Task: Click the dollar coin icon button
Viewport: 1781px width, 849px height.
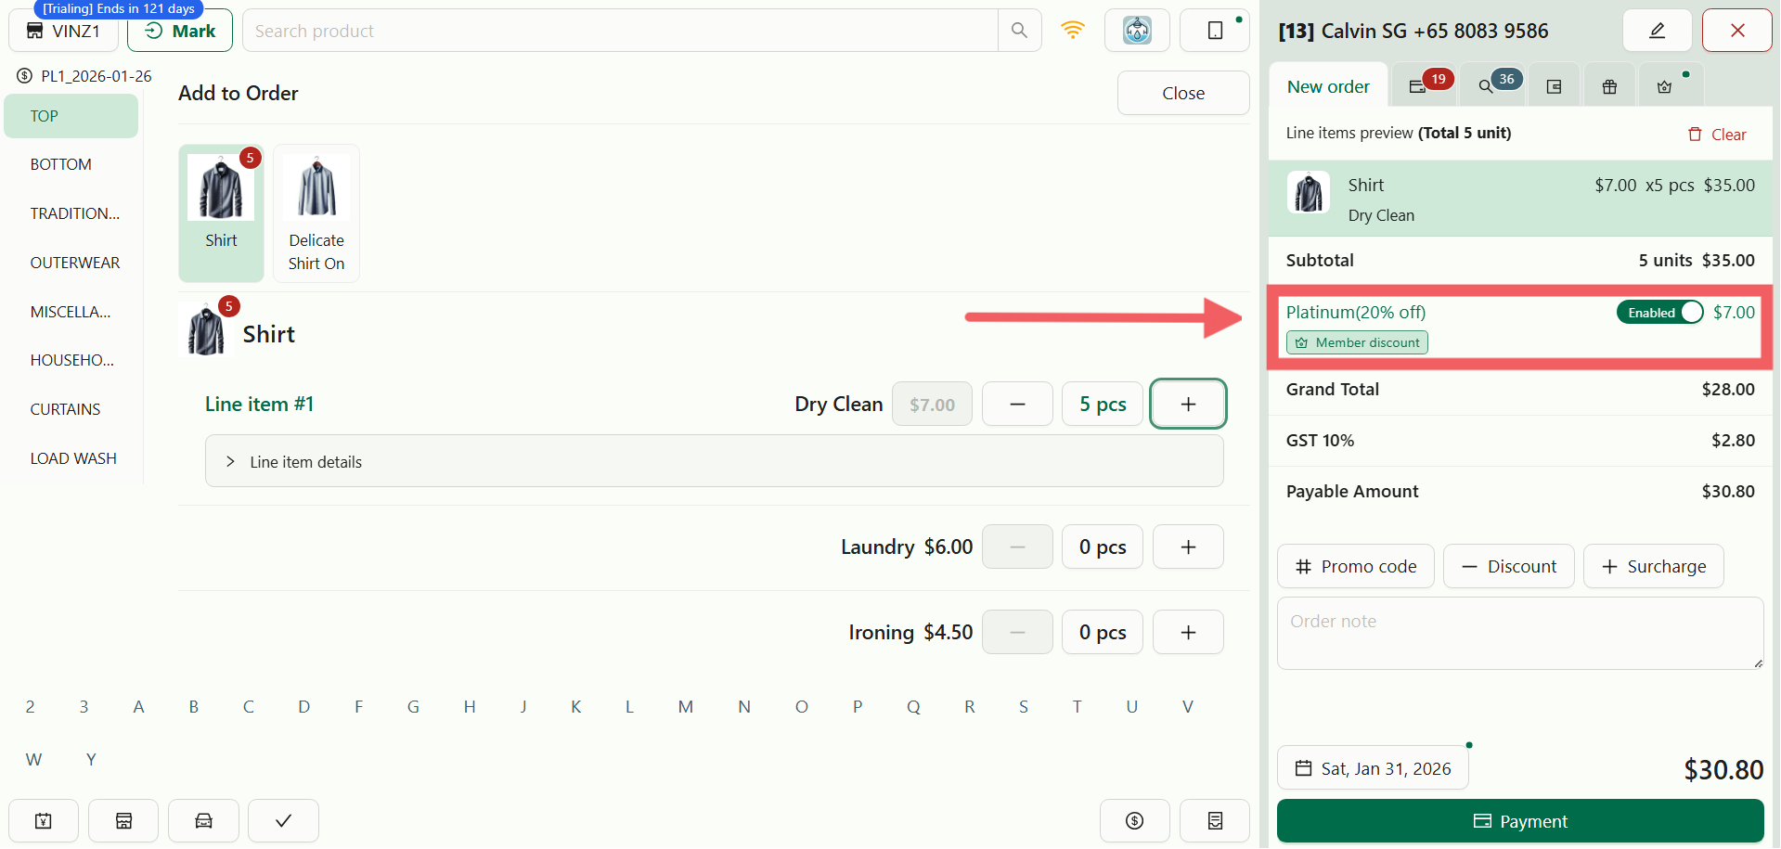Action: [x=1135, y=821]
